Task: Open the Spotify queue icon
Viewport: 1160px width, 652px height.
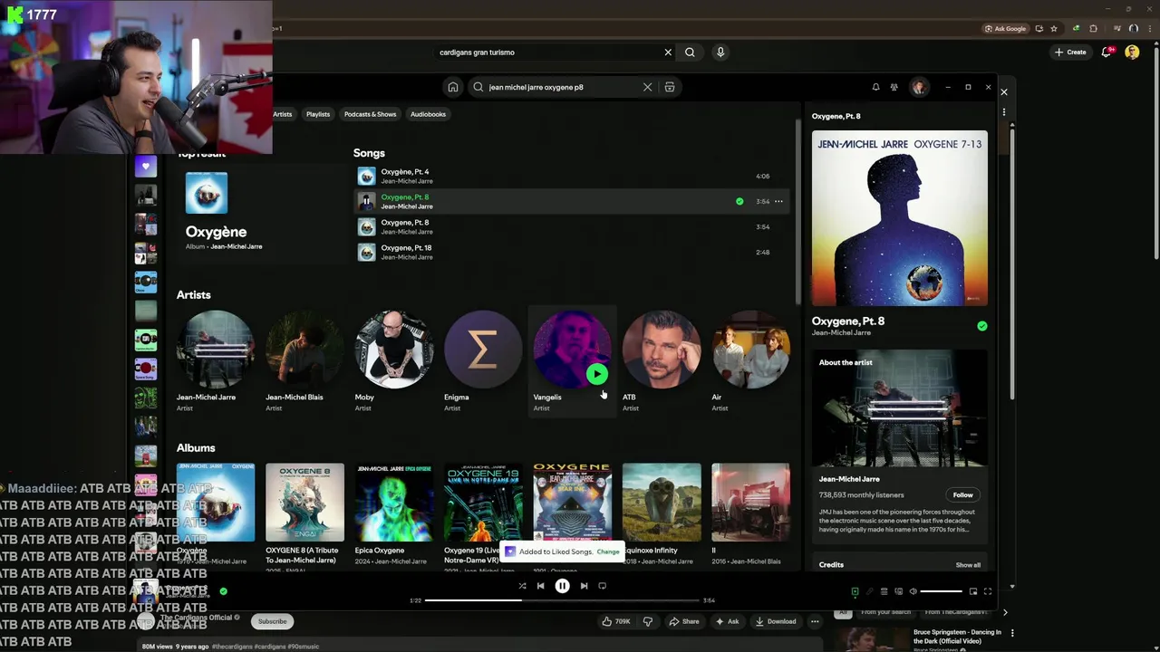Action: (x=884, y=591)
